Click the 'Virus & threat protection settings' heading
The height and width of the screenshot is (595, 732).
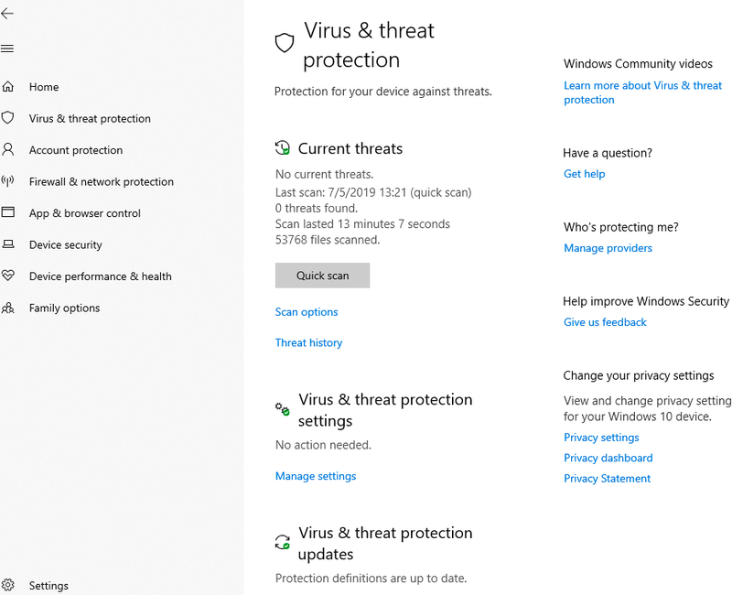(385, 410)
